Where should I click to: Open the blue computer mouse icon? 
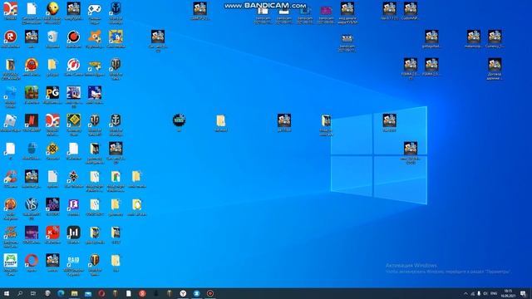[32, 149]
